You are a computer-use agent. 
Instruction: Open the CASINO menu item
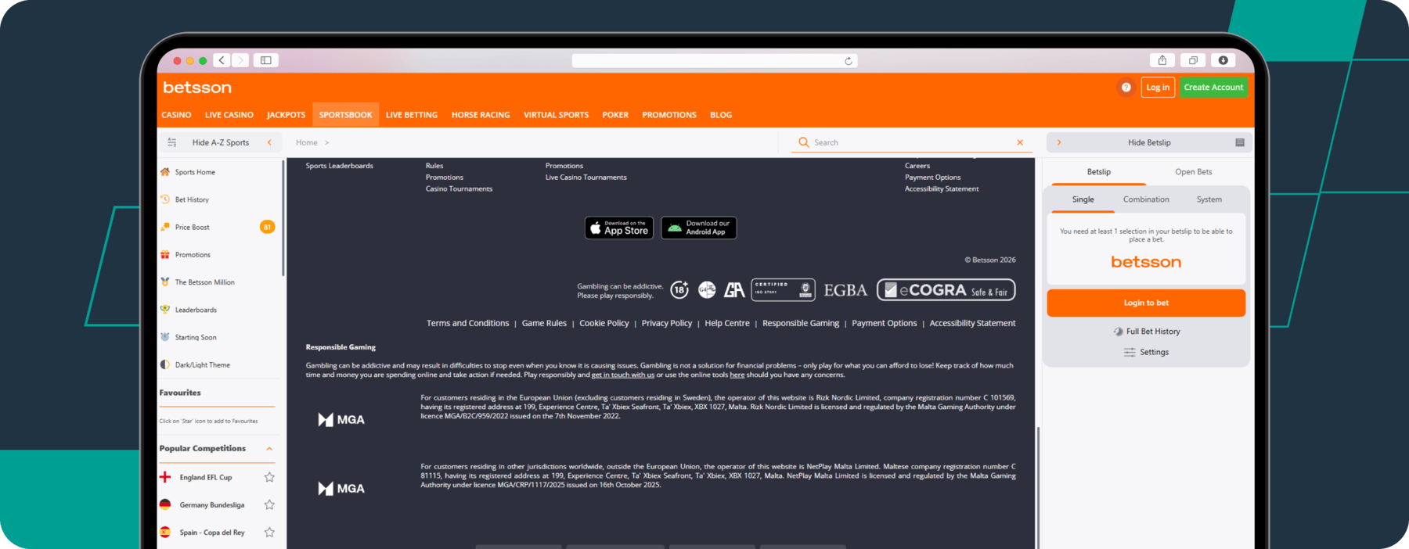tap(176, 115)
